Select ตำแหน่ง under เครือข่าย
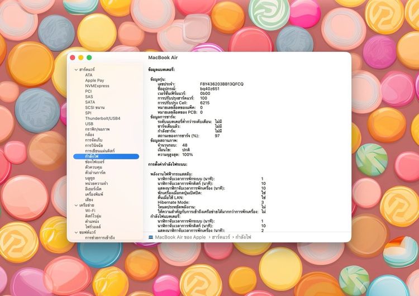 92,222
